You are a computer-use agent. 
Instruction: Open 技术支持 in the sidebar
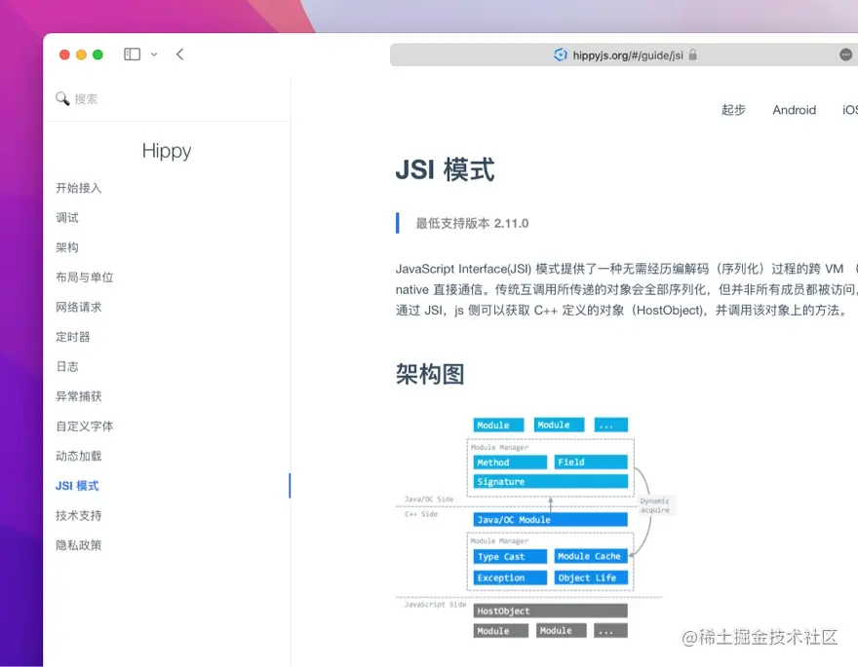point(79,515)
